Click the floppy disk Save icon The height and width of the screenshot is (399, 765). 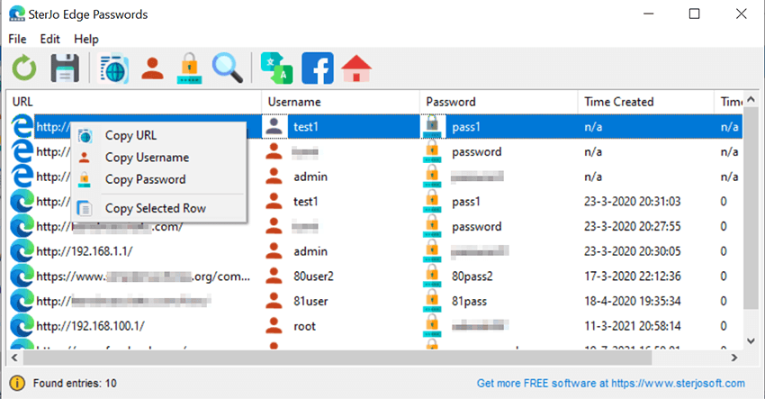tap(65, 68)
